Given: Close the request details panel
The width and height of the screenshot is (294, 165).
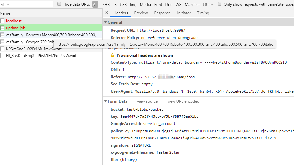Looking at the screenshot, I should pyautogui.click(x=107, y=13).
